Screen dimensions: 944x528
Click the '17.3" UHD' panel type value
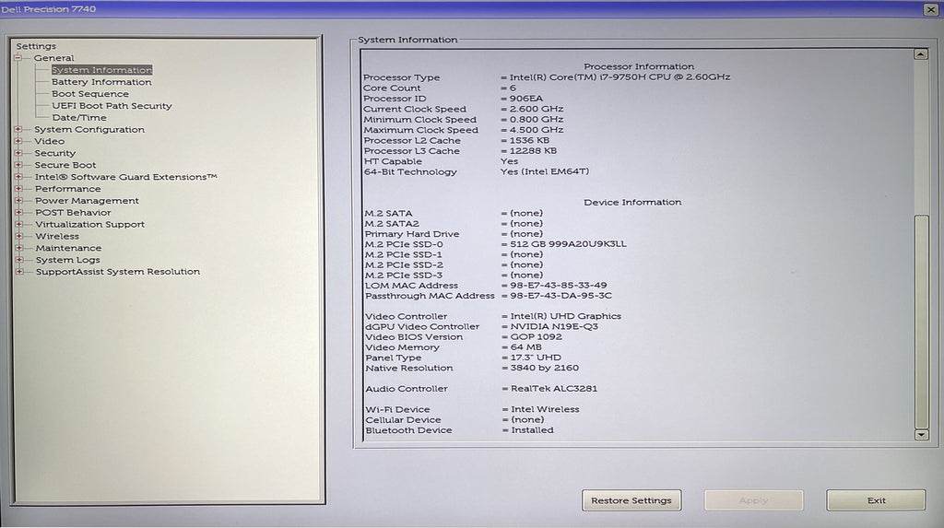tap(536, 358)
